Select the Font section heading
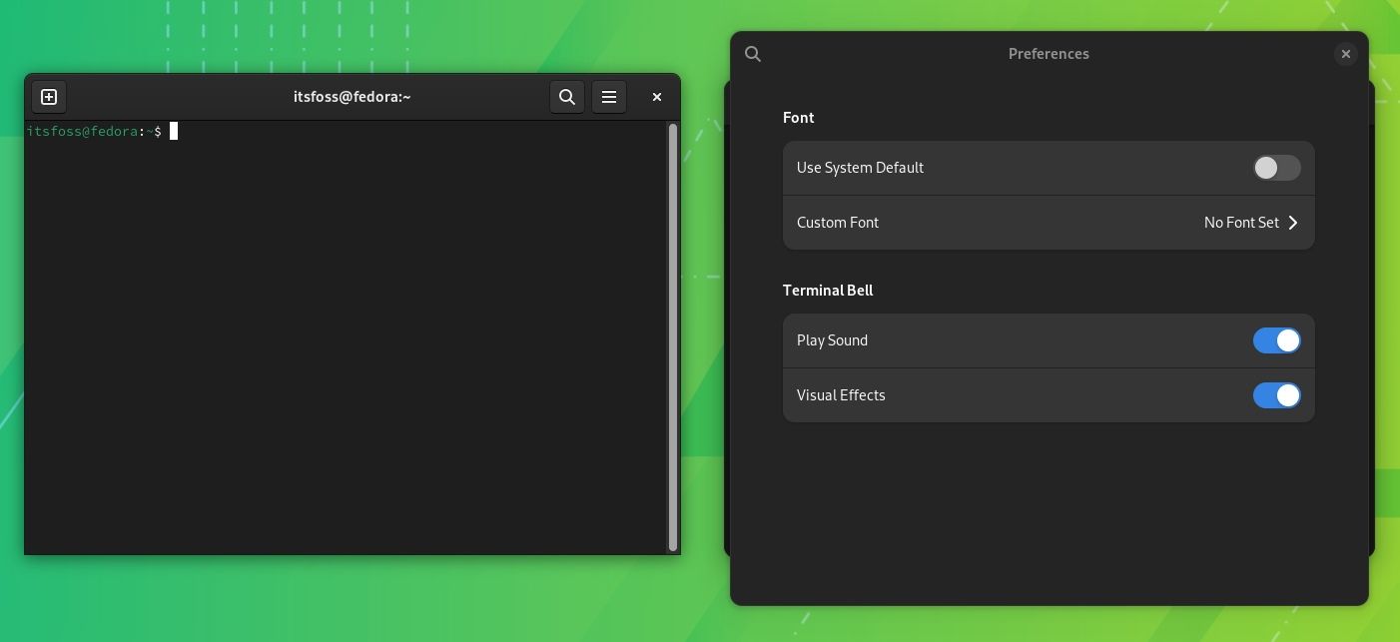This screenshot has width=1400, height=642. (798, 118)
